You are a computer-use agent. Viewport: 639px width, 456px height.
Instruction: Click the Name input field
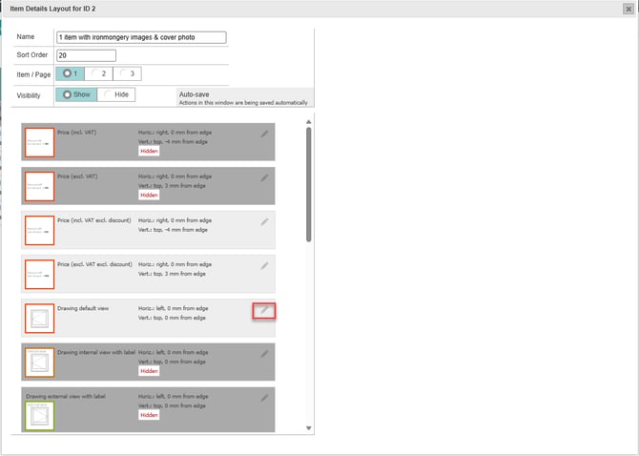point(141,38)
